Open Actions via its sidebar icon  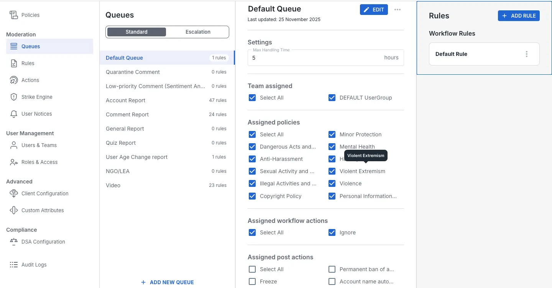[14, 80]
